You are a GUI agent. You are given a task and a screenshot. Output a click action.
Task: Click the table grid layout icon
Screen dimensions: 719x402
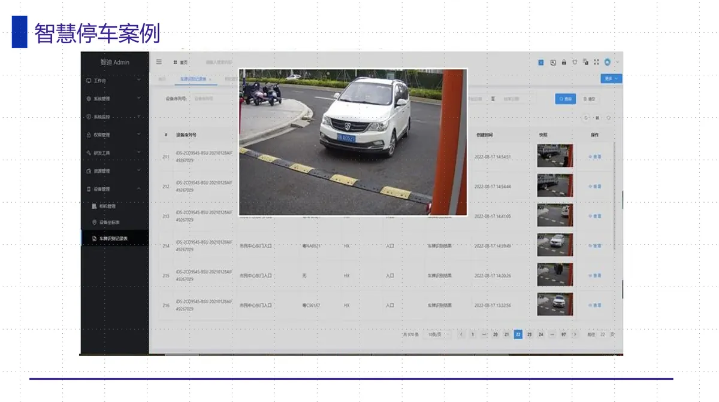tap(597, 118)
